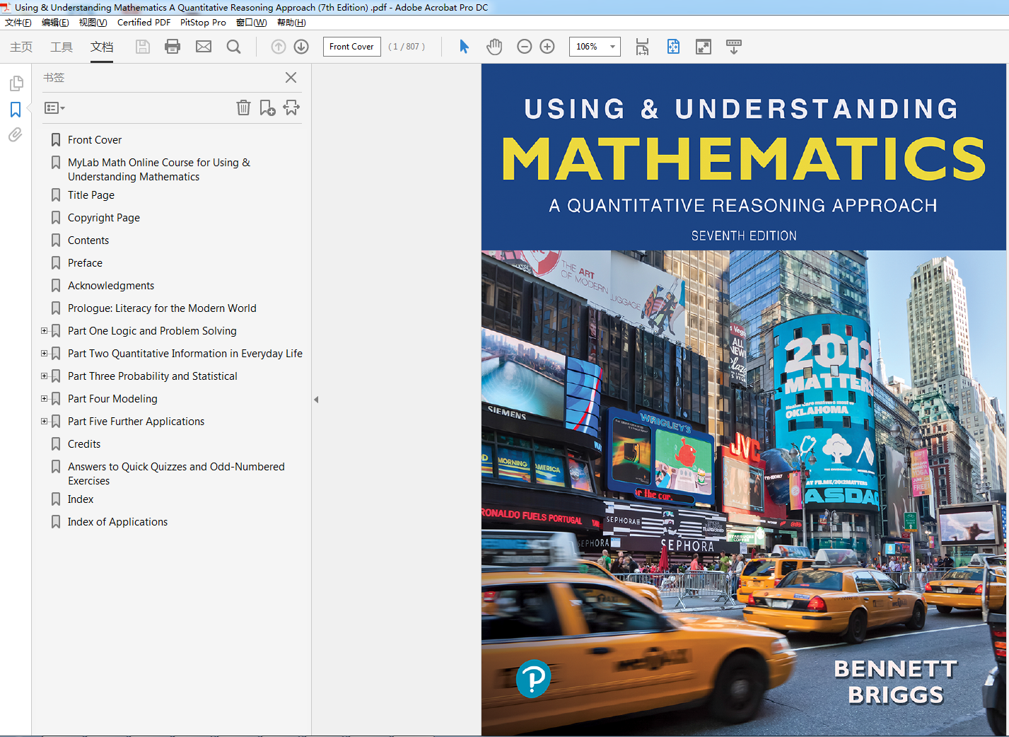Click the 106% zoom value field
Viewport: 1009px width, 737px height.
tap(588, 47)
